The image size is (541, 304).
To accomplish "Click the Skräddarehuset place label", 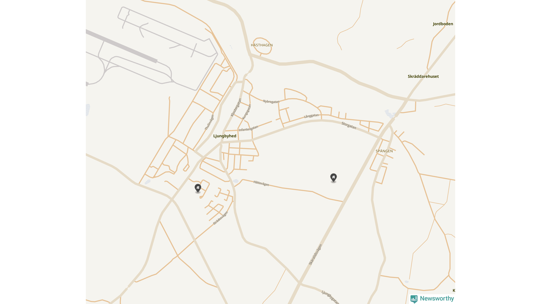I will tap(423, 76).
